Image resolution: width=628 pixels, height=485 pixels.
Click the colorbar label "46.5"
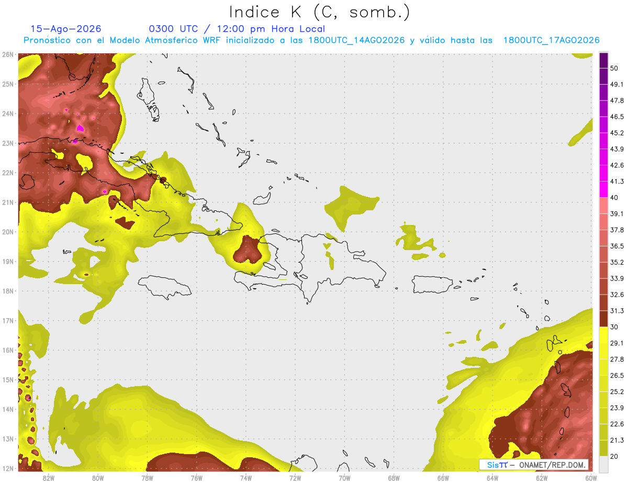tap(617, 117)
